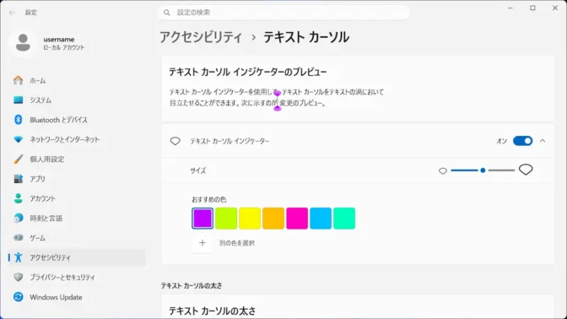Screen dimensions: 567x319
Task: Select the pink recommended color
Action: tap(297, 218)
